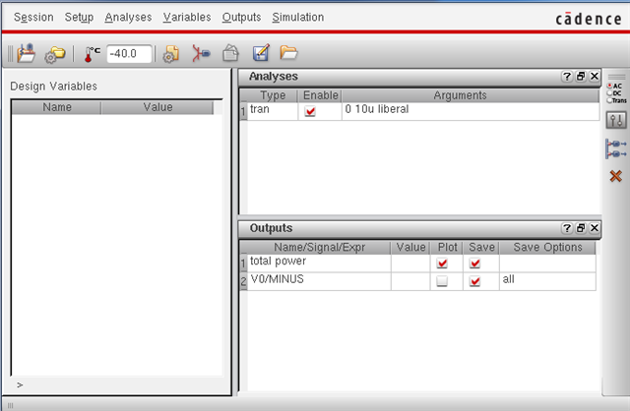Click the temperature value field
Image resolution: width=630 pixels, height=411 pixels.
pos(128,53)
